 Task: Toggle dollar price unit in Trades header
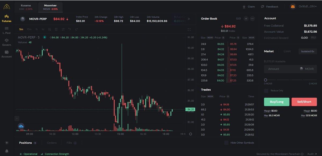[x=228, y=96]
